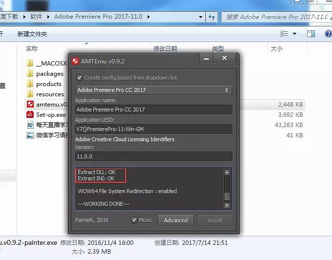332x260 pixels.
Task: Click the Application LEID input field
Action: click(154, 129)
